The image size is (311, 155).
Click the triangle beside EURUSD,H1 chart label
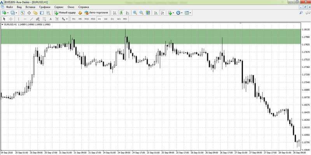pos(2,24)
